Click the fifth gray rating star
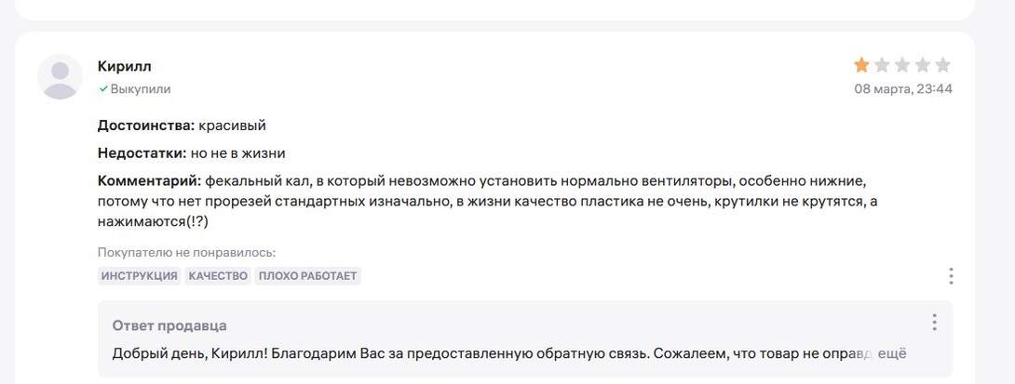 (943, 65)
